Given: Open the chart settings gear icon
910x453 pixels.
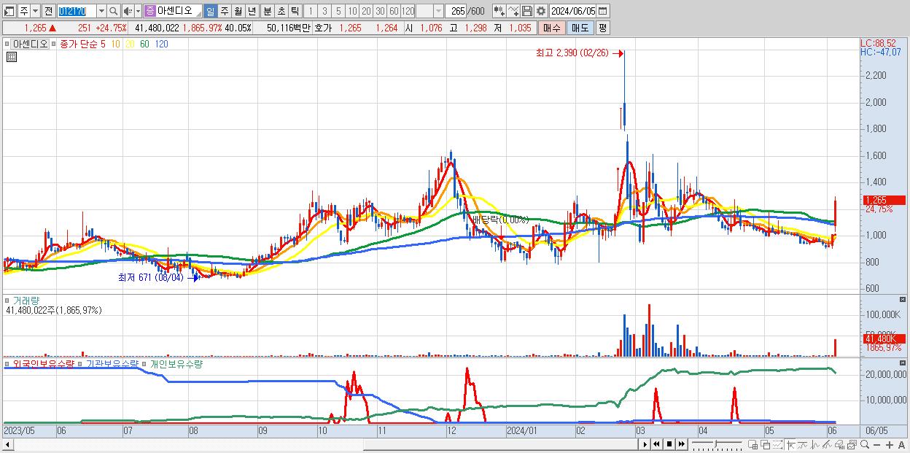Looking at the screenshot, I should click(541, 11).
